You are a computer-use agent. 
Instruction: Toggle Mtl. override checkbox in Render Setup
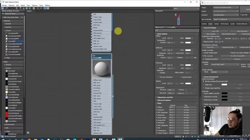[203, 56]
